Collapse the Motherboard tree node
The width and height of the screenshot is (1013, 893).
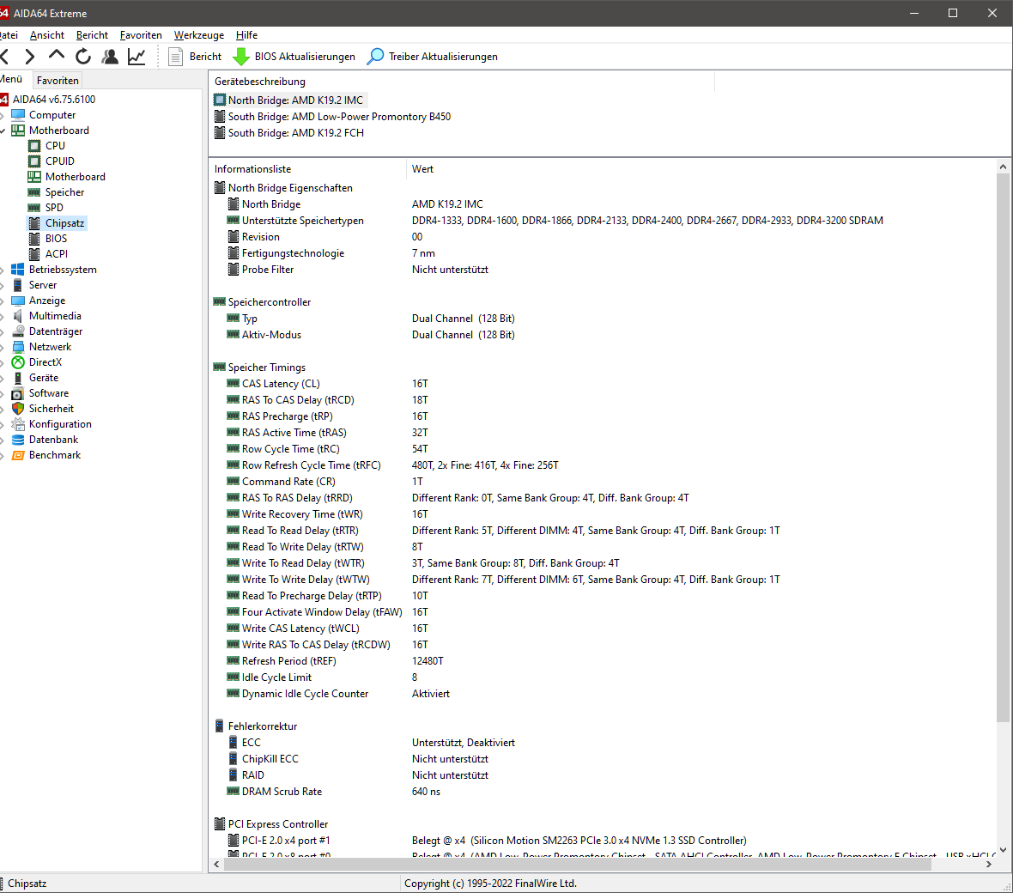(2, 131)
